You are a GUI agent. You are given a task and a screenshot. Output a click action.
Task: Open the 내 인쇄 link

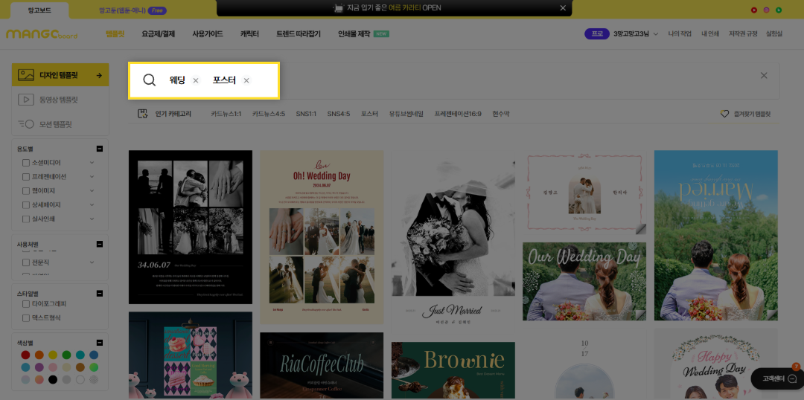pyautogui.click(x=711, y=33)
